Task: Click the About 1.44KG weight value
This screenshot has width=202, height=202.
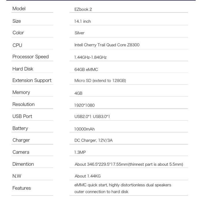Action: point(87,176)
